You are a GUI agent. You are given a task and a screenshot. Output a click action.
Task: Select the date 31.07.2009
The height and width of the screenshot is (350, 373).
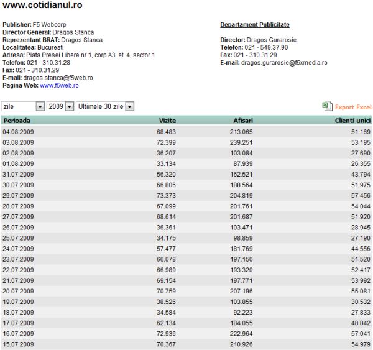pyautogui.click(x=18, y=174)
